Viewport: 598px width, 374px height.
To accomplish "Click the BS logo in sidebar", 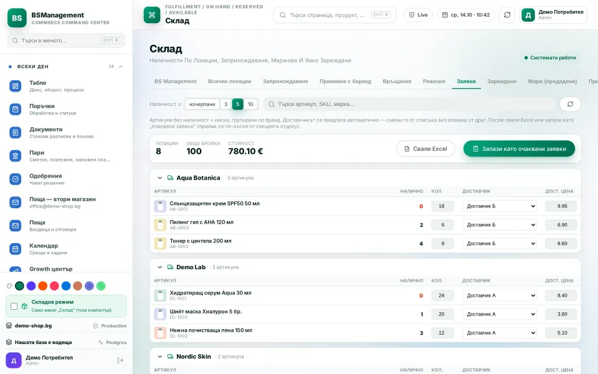I will [x=17, y=18].
